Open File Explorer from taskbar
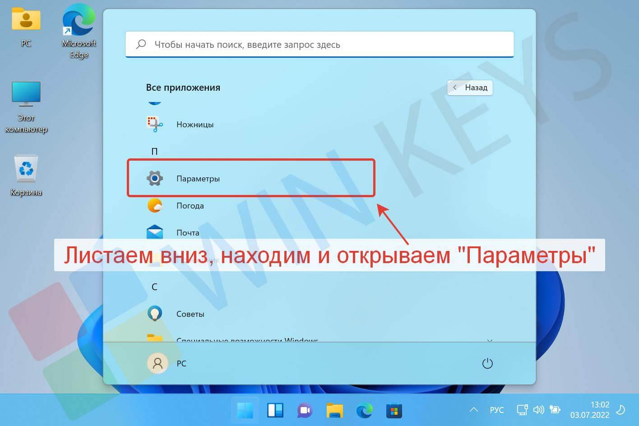Image resolution: width=639 pixels, height=426 pixels. coord(334,410)
